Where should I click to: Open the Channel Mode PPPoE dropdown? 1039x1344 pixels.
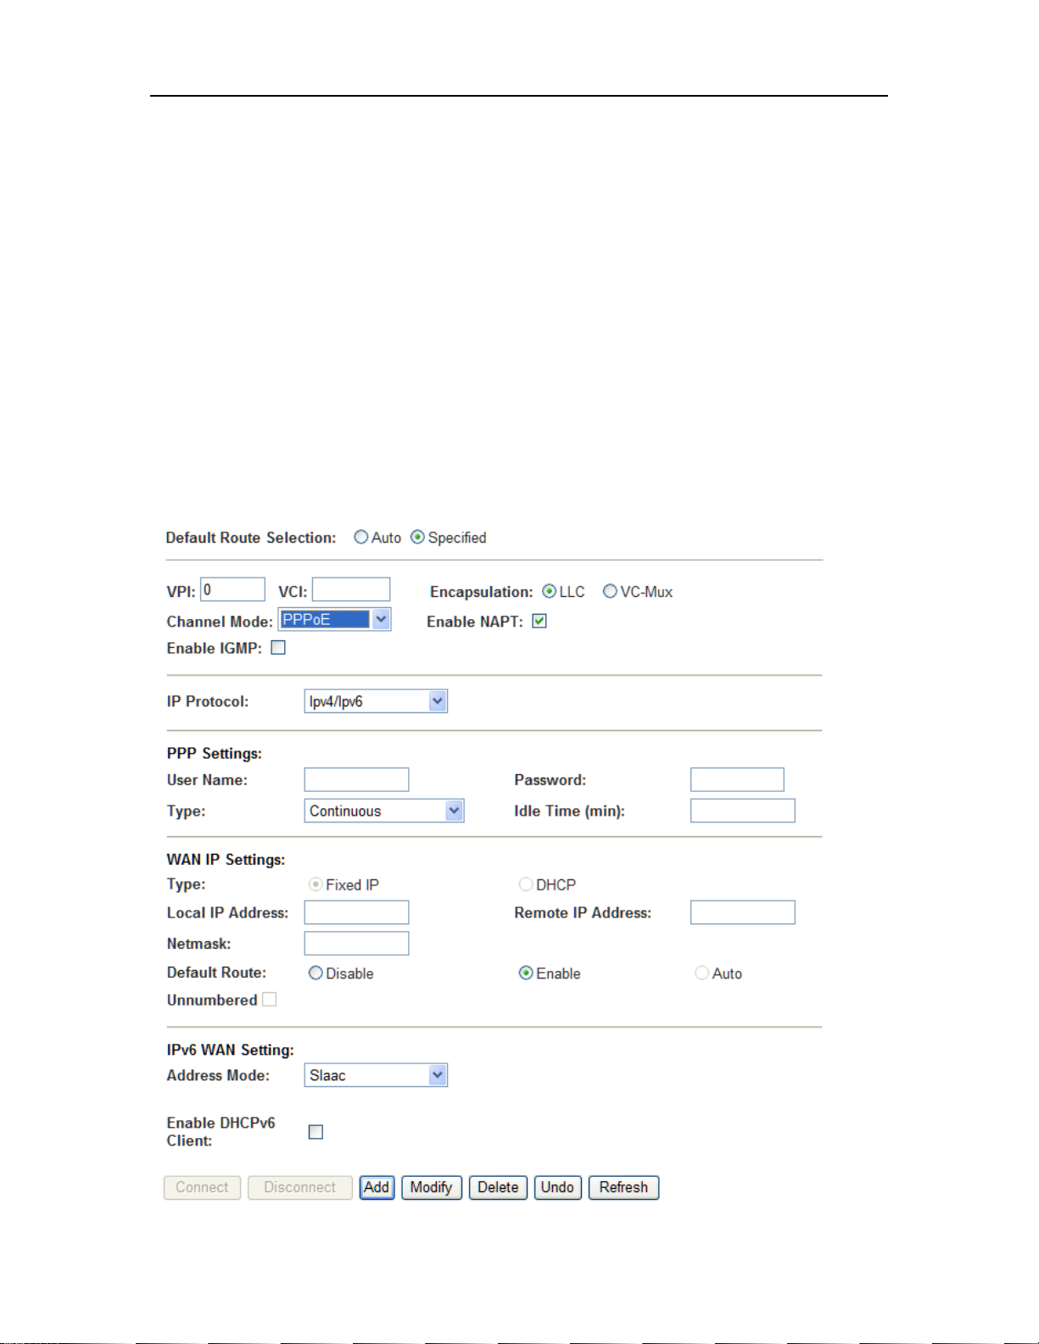coord(335,620)
